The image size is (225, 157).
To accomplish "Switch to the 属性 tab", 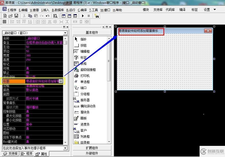I will coord(42,154).
